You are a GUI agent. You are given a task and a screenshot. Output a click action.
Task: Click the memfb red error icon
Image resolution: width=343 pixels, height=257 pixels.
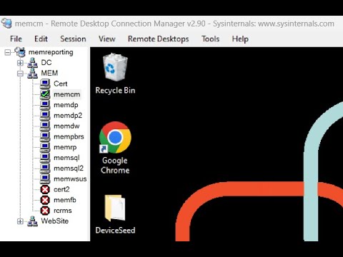pos(45,200)
